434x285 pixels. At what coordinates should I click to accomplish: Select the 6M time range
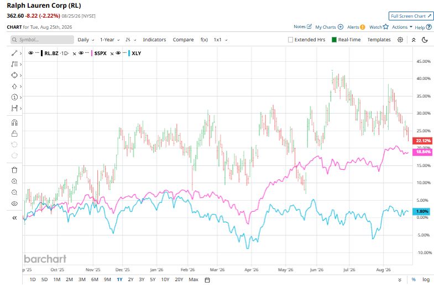coord(95,279)
